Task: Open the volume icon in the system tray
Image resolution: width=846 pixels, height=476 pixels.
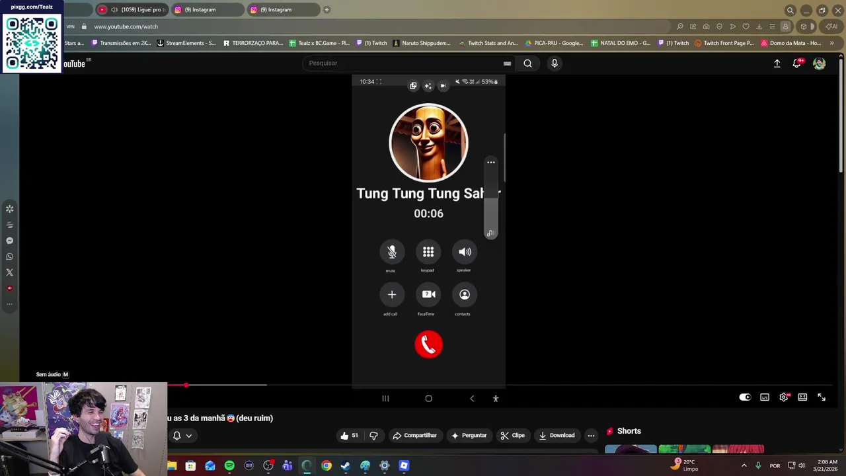Action: [x=802, y=465]
